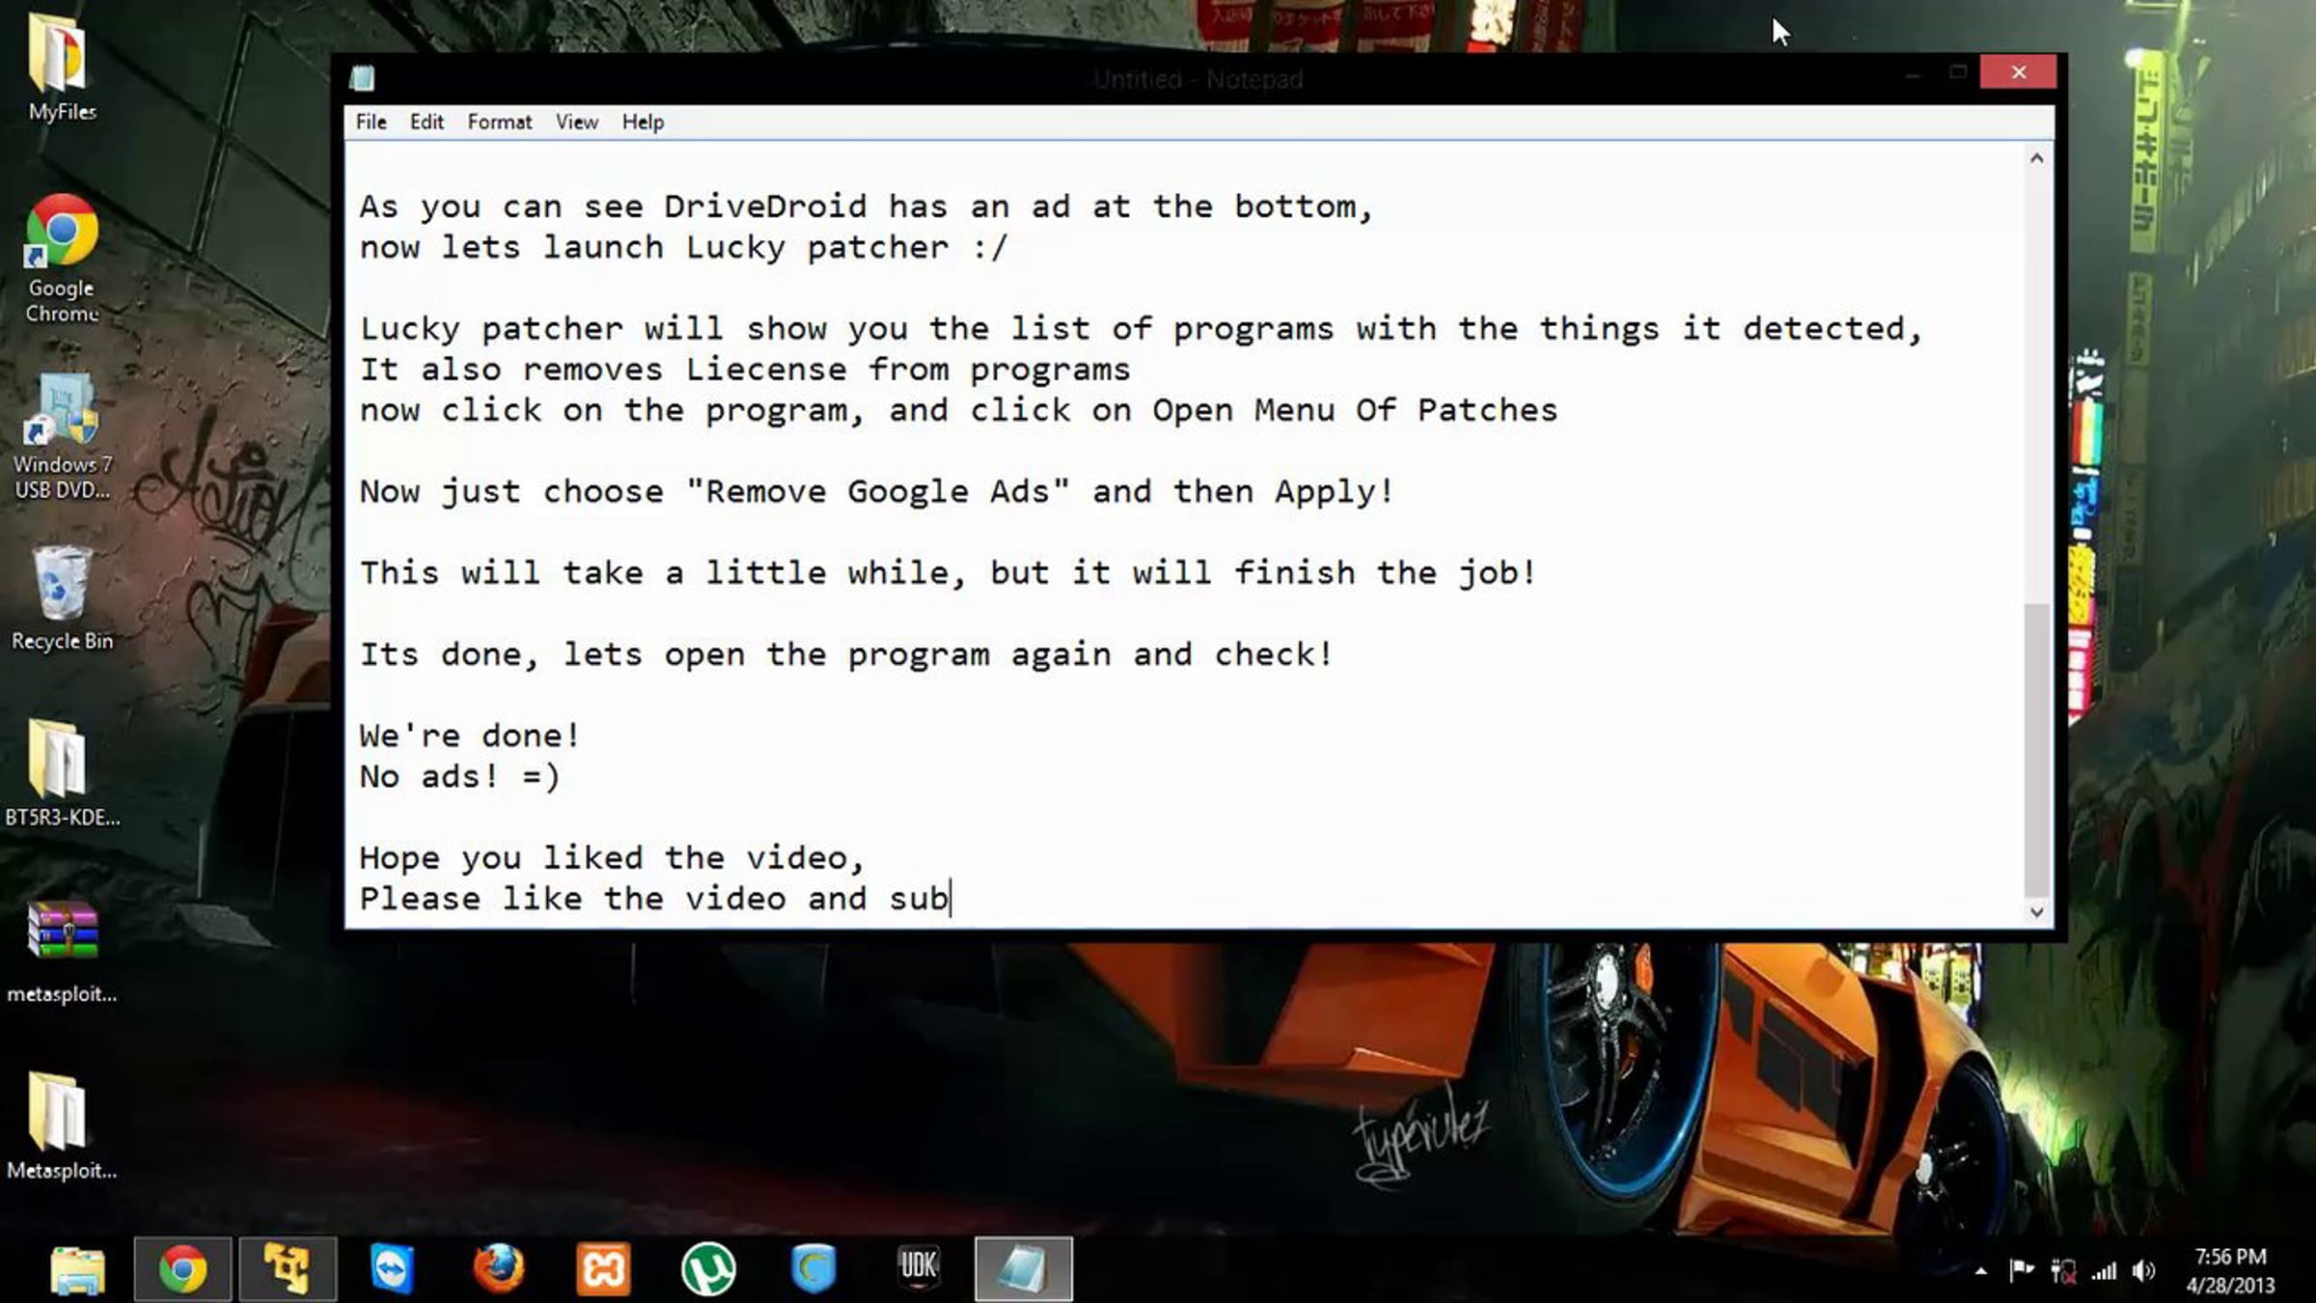Click the line starting "Its done, lets open"
This screenshot has width=2316, height=1303.
click(x=846, y=654)
